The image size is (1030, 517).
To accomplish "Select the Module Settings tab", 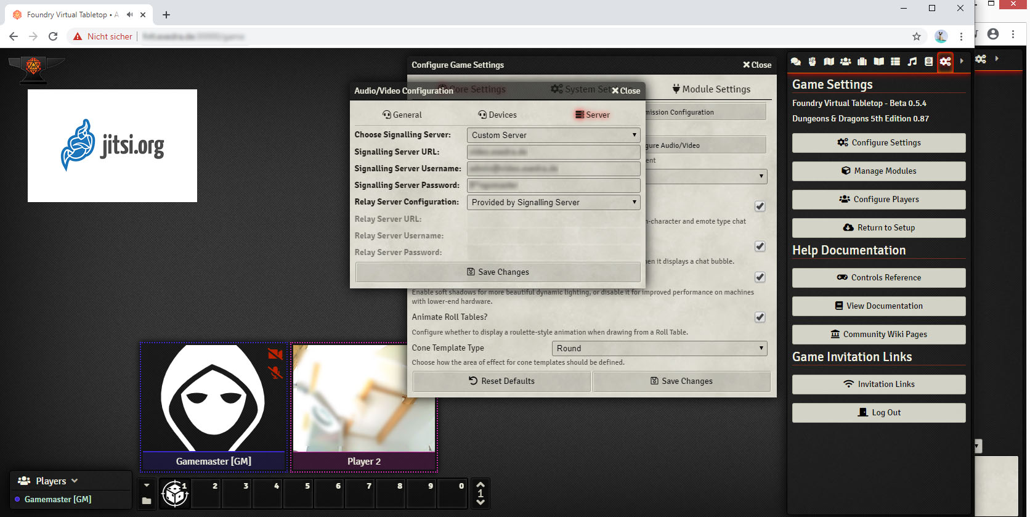I will pyautogui.click(x=711, y=89).
